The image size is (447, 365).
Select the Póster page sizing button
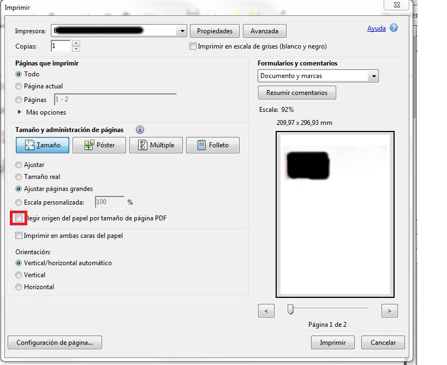99,145
